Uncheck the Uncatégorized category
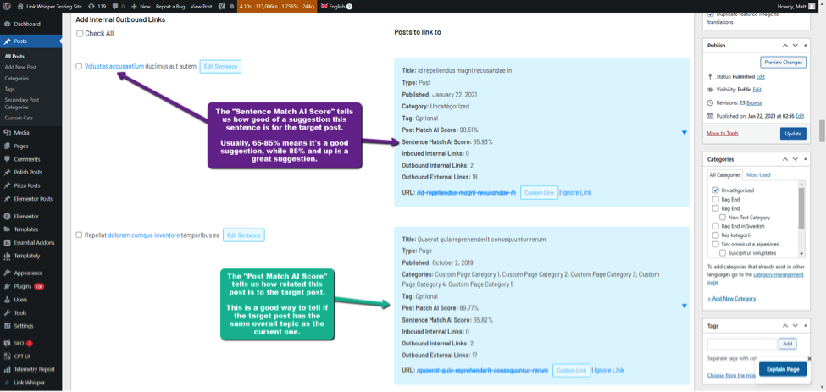Viewport: 826px width, 392px height. click(x=715, y=190)
